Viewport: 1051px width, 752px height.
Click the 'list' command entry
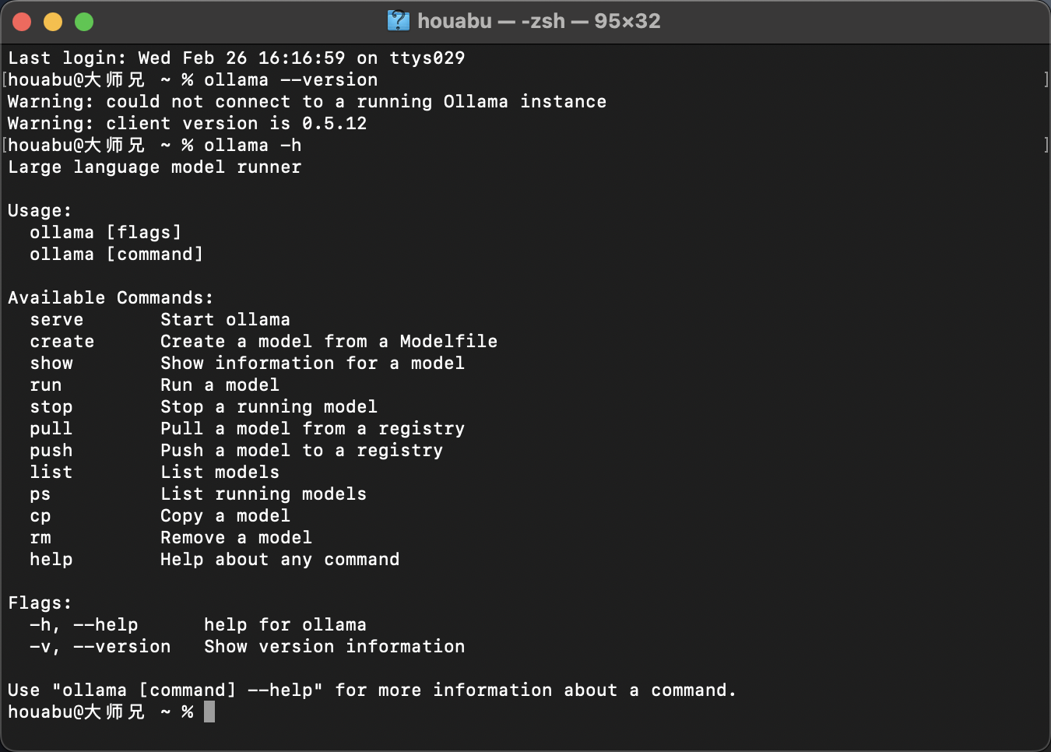coord(51,473)
